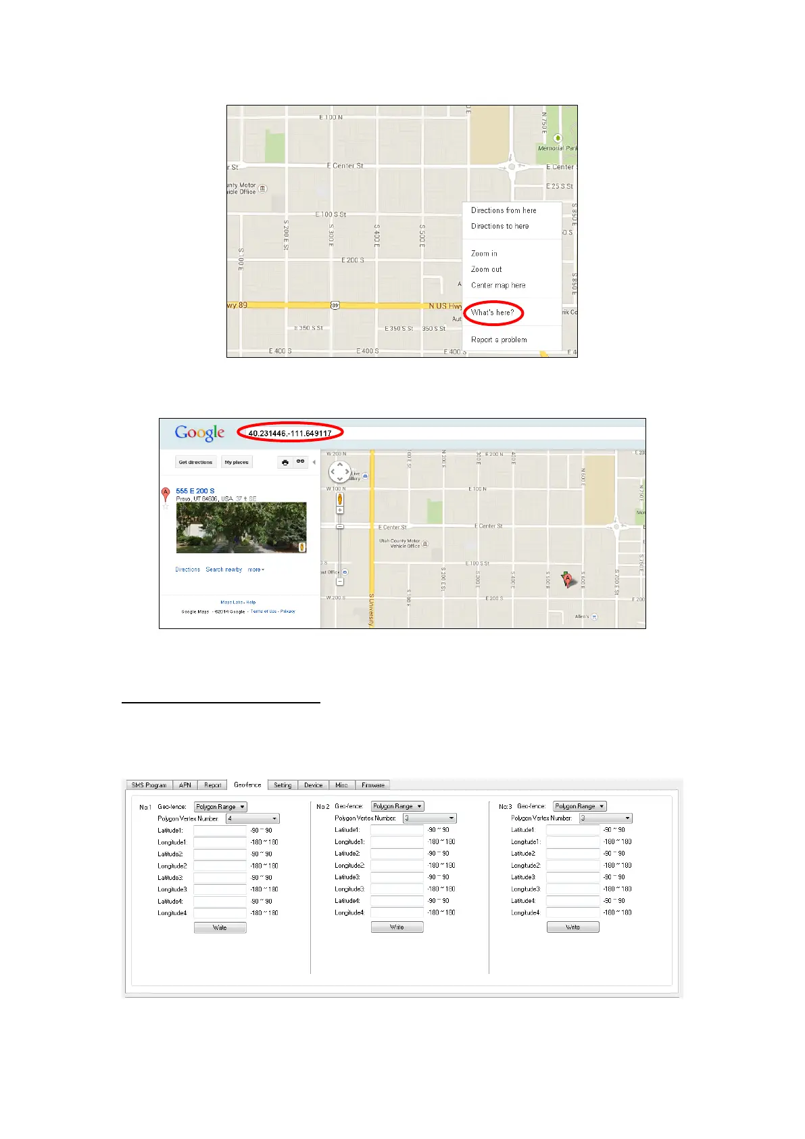This screenshot has width=805, height=1139.
Task: Click the Post Office icon on map
Action: click(345, 572)
